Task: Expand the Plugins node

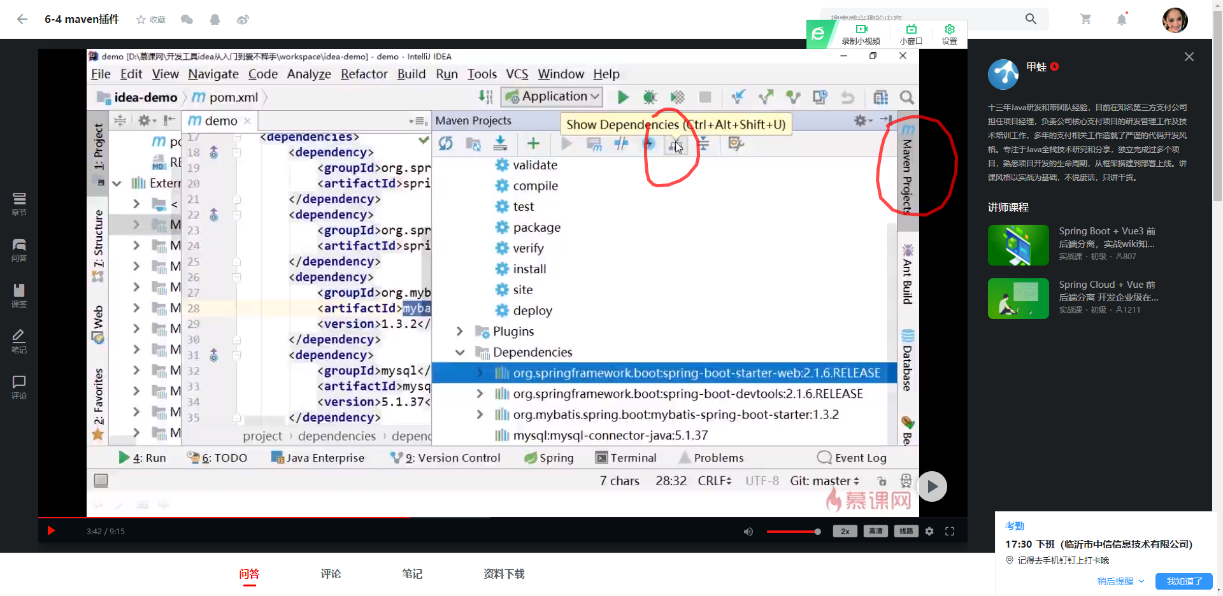Action: [459, 331]
